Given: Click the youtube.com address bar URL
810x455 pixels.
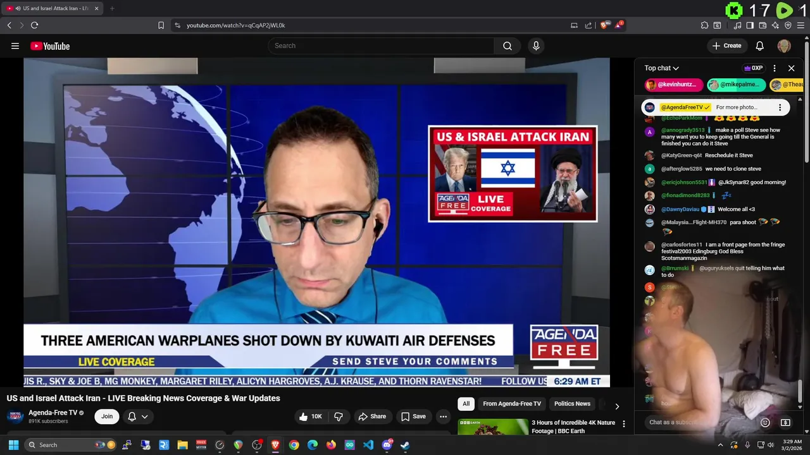Looking at the screenshot, I should tap(236, 25).
